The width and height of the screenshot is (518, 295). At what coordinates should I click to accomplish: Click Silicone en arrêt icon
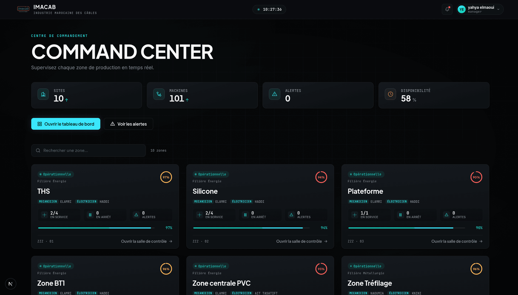pyautogui.click(x=245, y=215)
